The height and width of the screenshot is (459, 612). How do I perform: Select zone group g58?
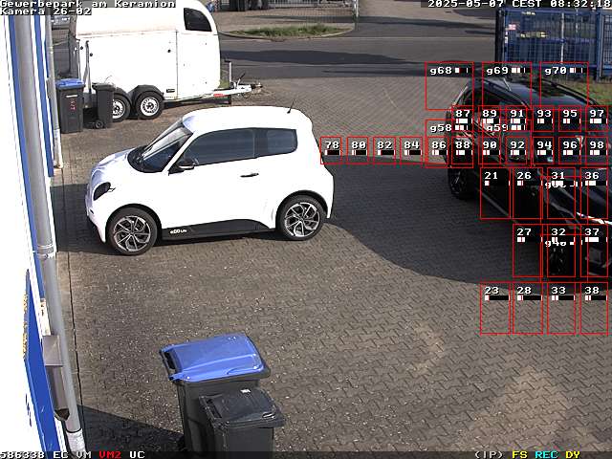pyautogui.click(x=448, y=142)
